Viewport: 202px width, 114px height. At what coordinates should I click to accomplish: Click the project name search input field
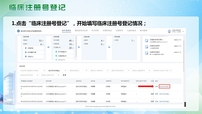tap(33, 70)
